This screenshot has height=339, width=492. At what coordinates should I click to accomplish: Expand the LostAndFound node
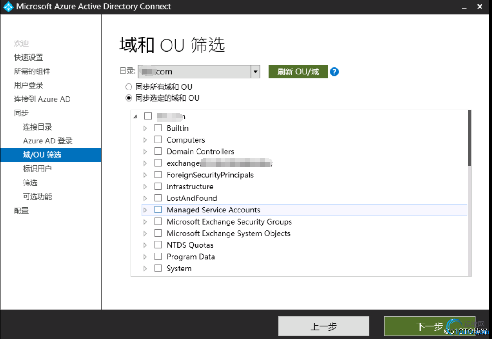pyautogui.click(x=145, y=199)
